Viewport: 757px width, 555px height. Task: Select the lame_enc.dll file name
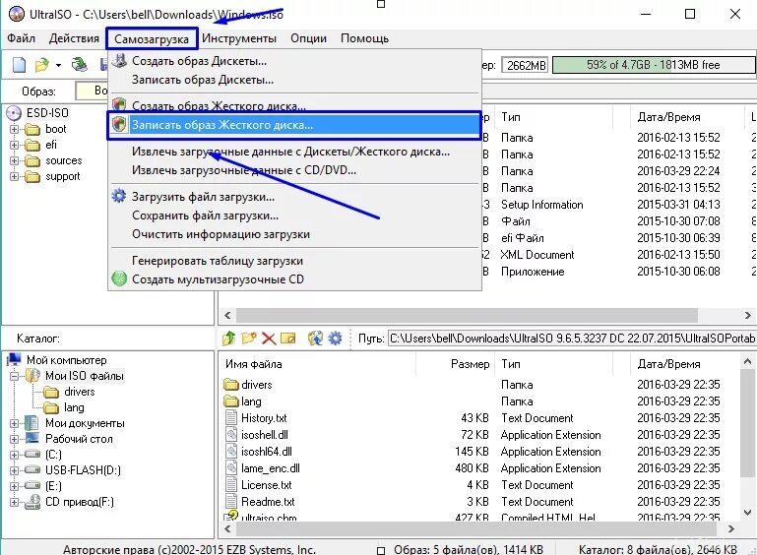click(271, 468)
